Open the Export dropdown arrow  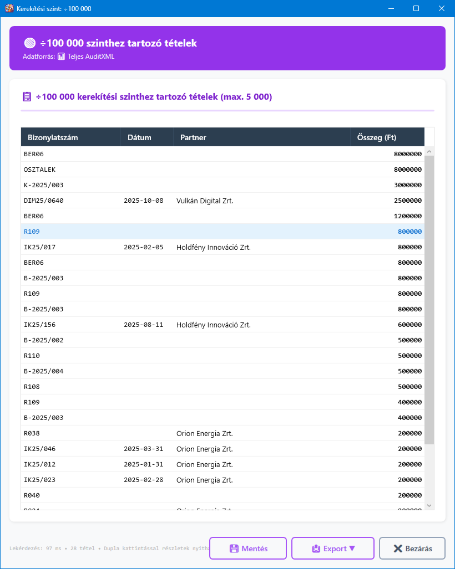click(352, 549)
